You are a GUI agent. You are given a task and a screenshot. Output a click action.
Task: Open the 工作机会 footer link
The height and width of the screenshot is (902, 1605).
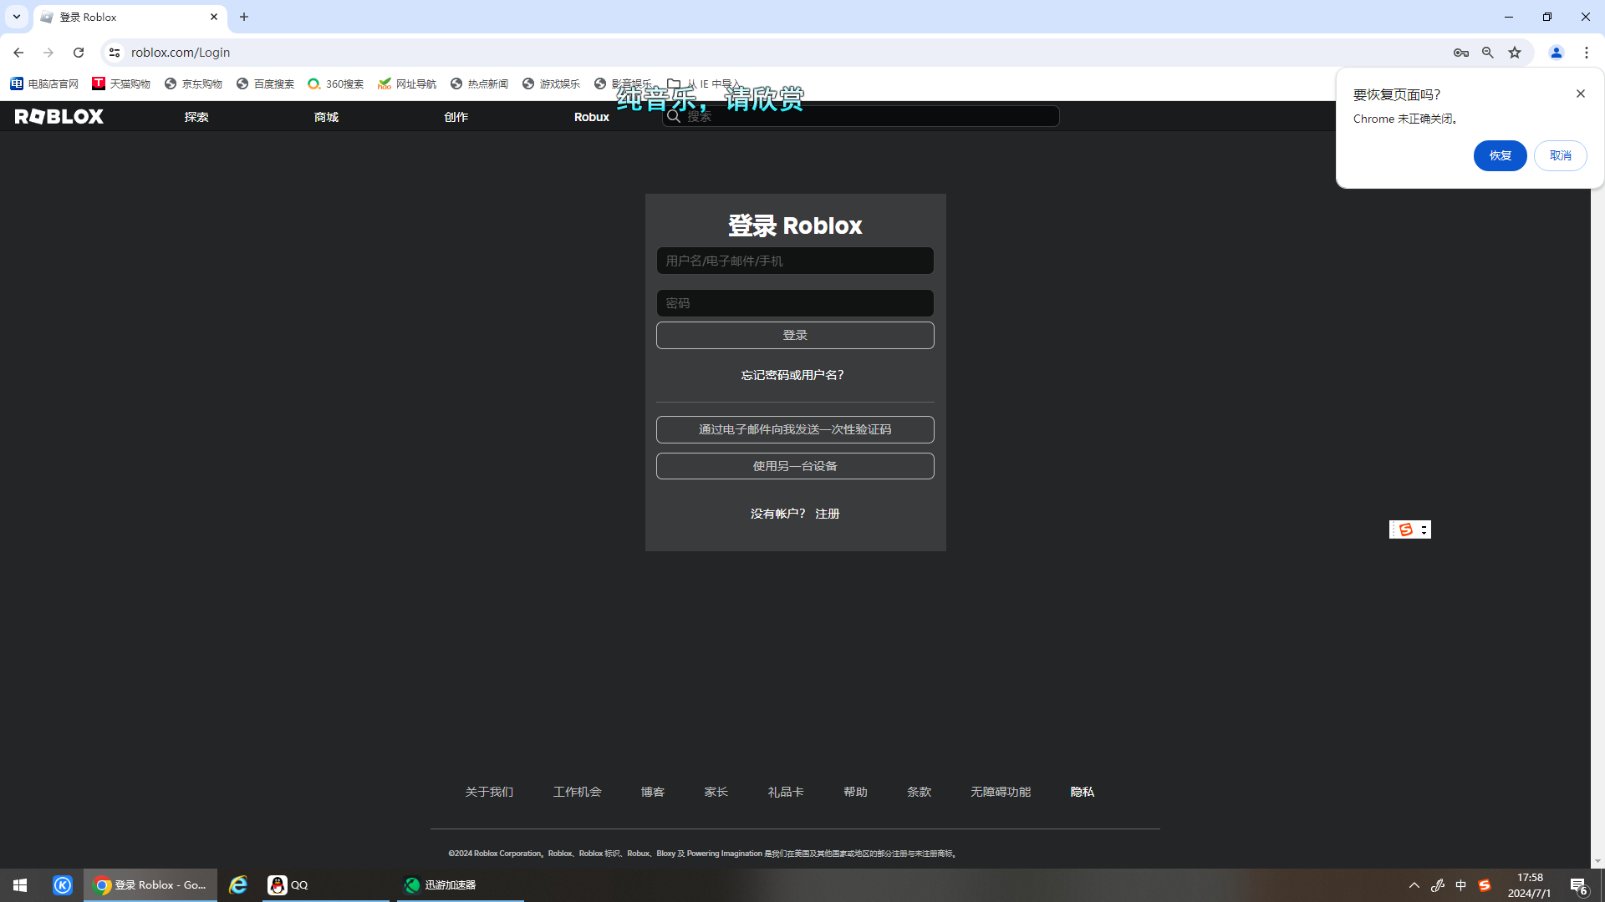point(578,792)
